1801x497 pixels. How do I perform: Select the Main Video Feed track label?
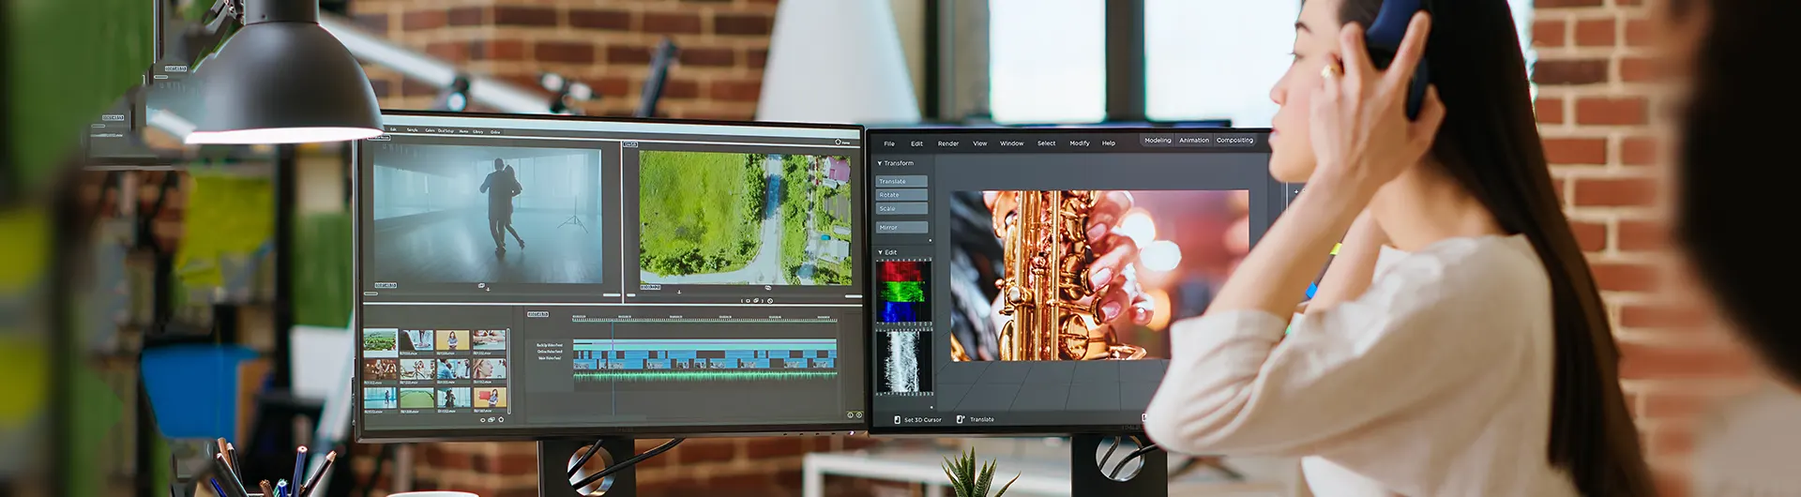coord(550,357)
